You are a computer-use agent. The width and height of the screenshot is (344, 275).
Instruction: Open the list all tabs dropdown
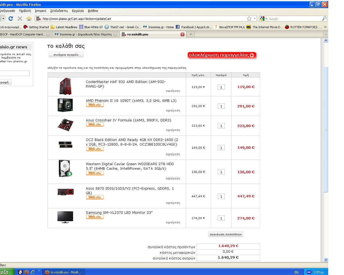click(x=326, y=34)
